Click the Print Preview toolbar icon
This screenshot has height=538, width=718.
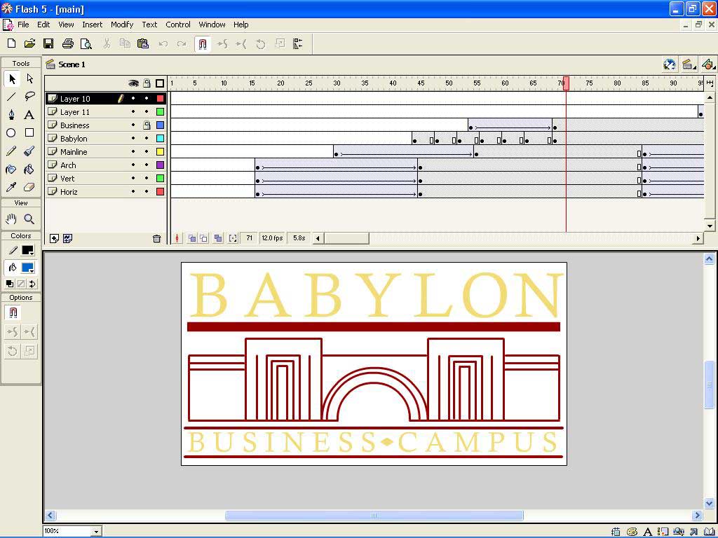click(86, 43)
